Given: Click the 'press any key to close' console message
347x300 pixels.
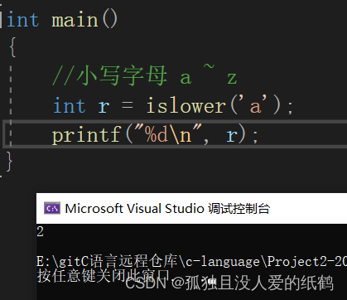Looking at the screenshot, I should [x=104, y=276].
